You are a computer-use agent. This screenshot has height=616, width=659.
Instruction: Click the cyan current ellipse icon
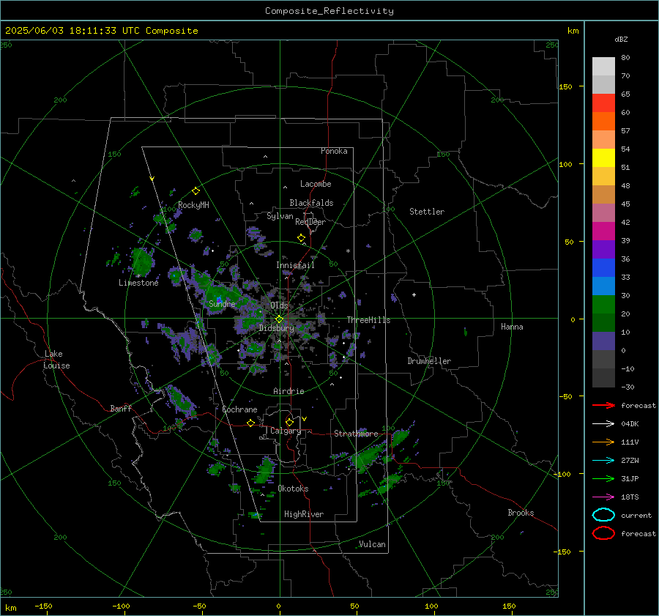coord(603,515)
